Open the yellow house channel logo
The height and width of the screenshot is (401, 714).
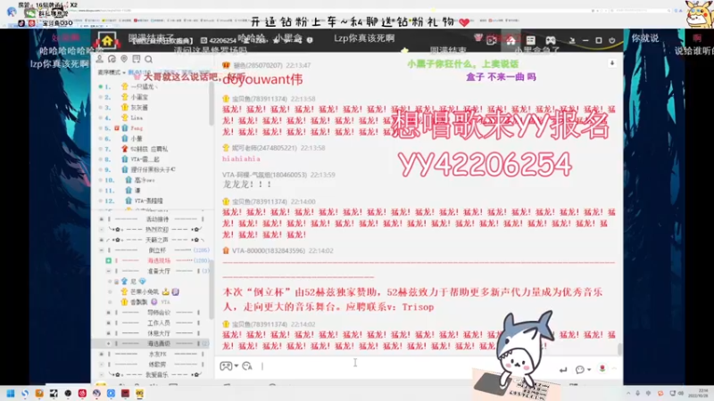click(x=107, y=41)
